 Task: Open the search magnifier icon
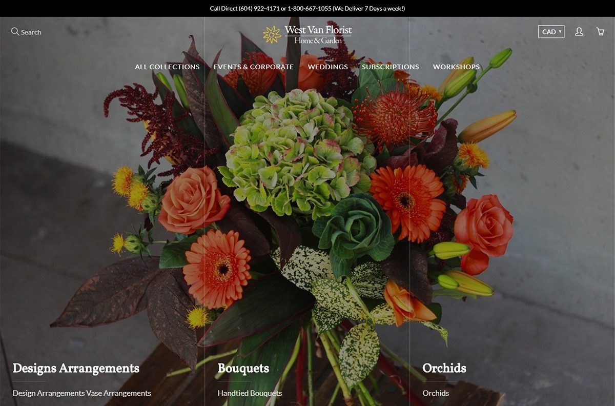[x=15, y=32]
